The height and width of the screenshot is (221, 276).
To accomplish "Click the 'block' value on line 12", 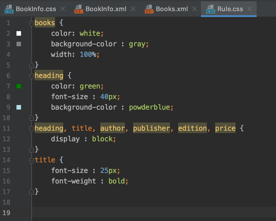I will pos(102,139).
